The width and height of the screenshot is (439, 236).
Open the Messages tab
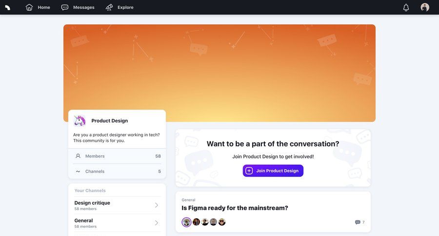click(83, 7)
